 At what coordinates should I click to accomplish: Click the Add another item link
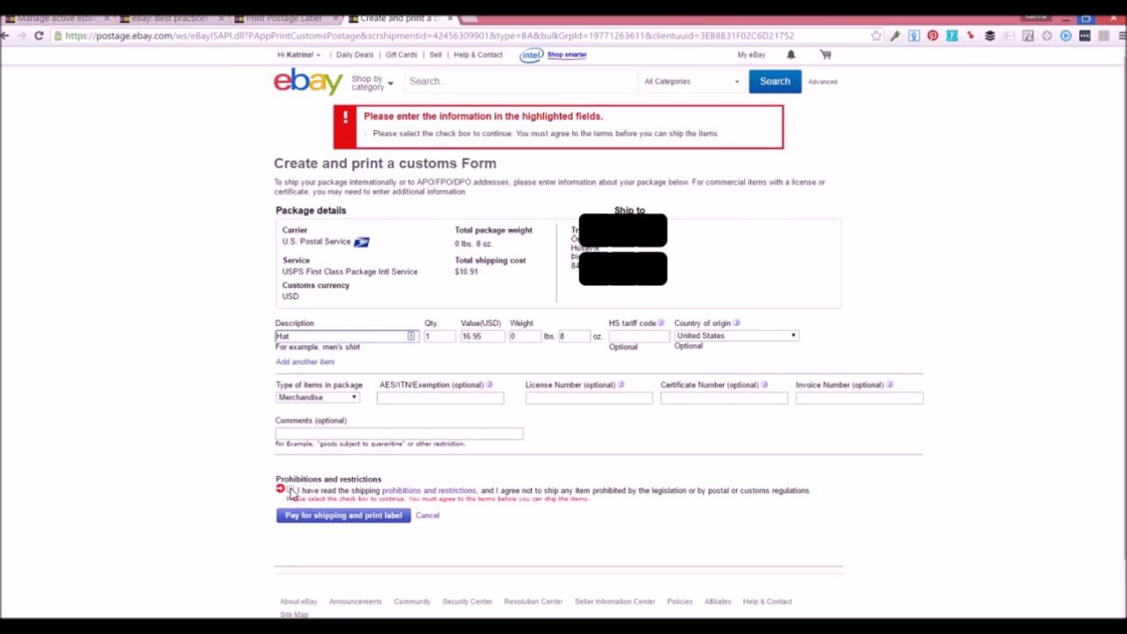pyautogui.click(x=305, y=362)
